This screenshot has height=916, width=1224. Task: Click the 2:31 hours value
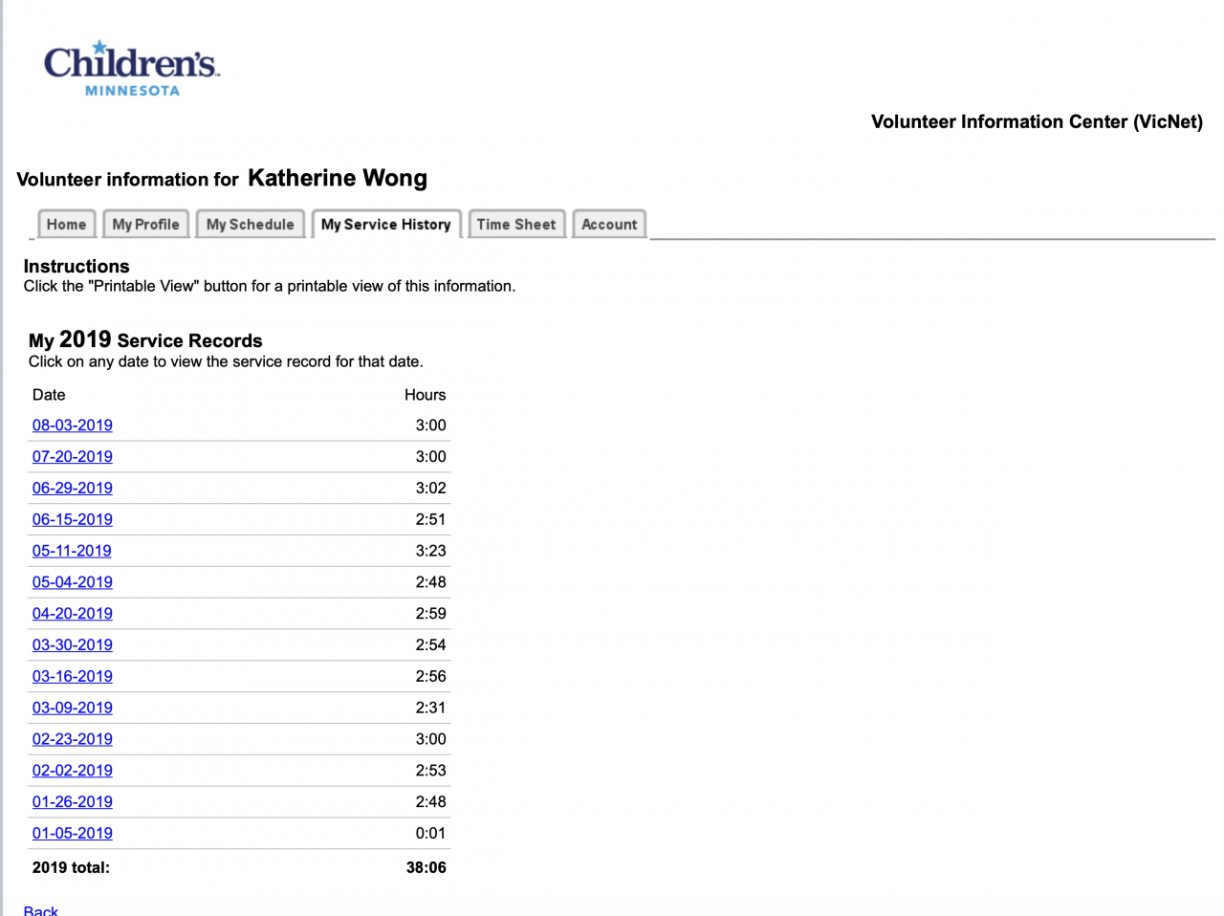point(431,708)
